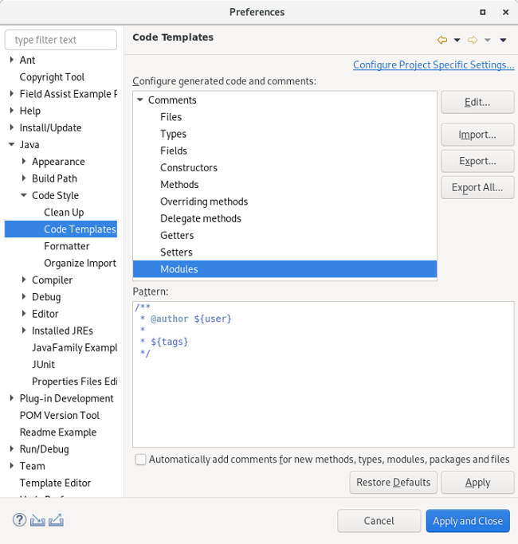Collapse the Comments tree node
The width and height of the screenshot is (518, 544).
(x=140, y=100)
